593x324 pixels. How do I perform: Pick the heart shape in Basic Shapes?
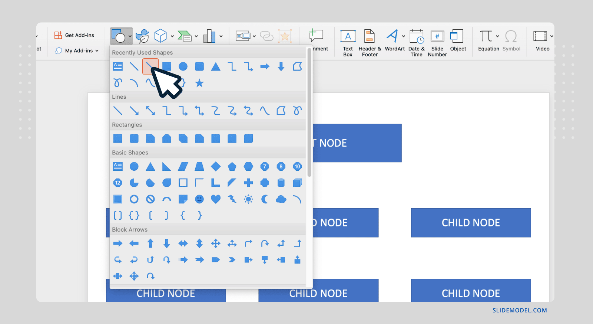(x=216, y=199)
